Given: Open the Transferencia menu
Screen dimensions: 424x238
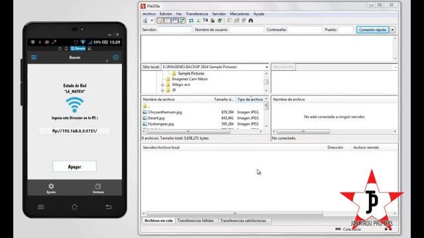Looking at the screenshot, I should tap(197, 14).
